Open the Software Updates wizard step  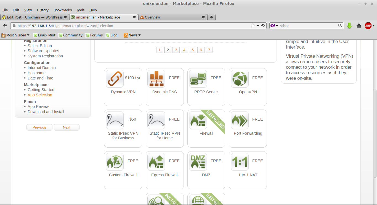pyautogui.click(x=43, y=51)
